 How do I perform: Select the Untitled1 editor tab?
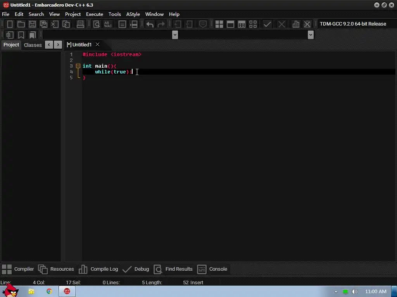coord(79,45)
